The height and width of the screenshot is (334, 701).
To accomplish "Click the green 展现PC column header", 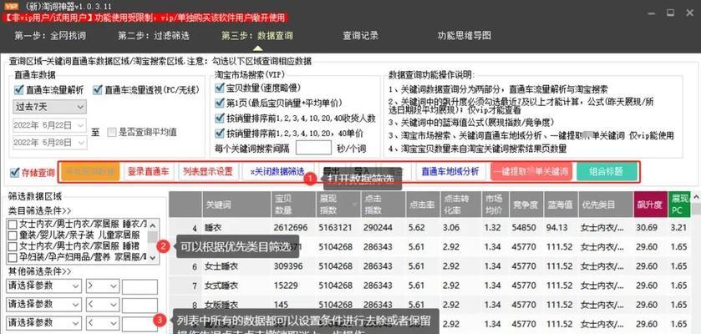I will 679,205.
